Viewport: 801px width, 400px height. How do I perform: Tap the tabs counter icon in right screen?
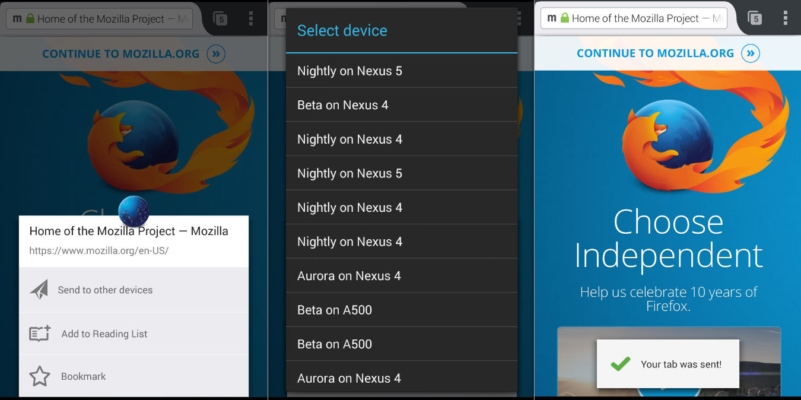755,18
